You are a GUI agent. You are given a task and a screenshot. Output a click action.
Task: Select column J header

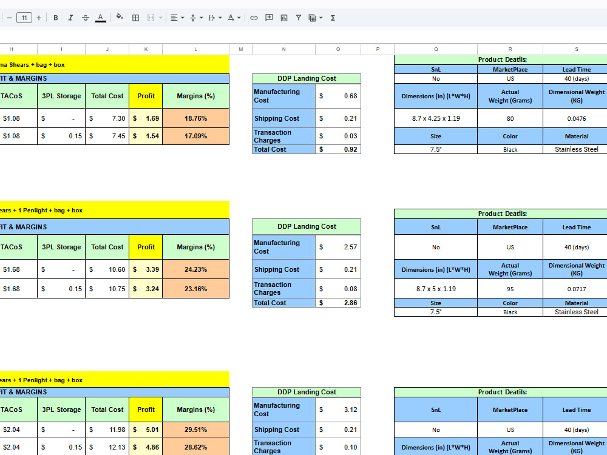click(x=107, y=49)
